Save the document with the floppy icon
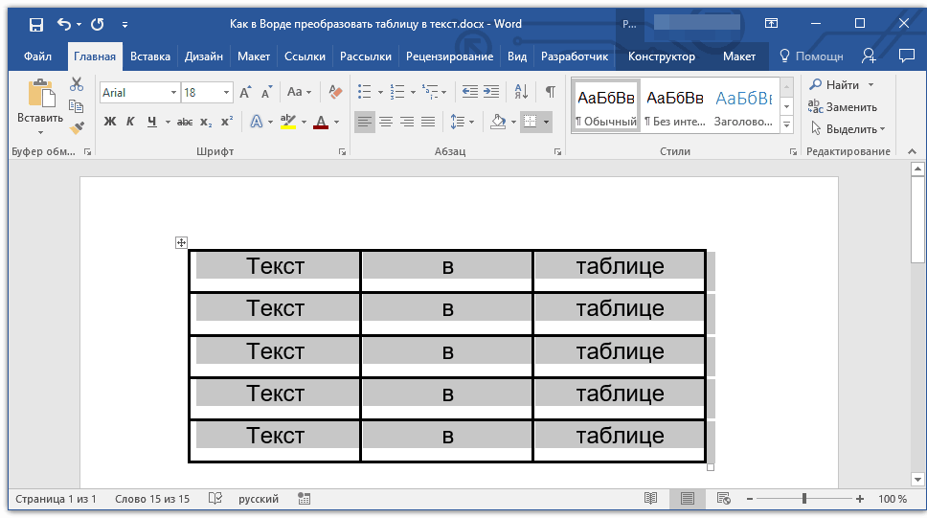 [36, 24]
